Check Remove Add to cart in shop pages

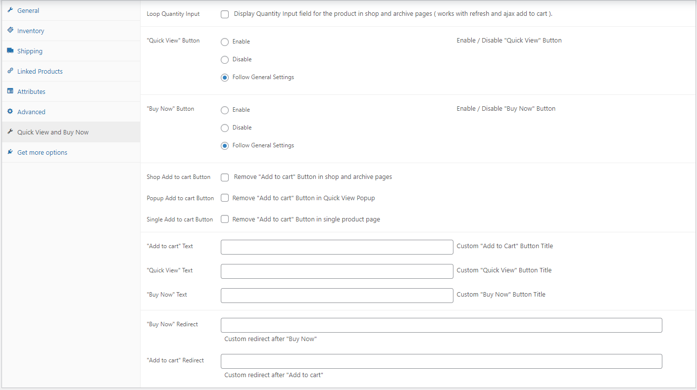pyautogui.click(x=225, y=177)
